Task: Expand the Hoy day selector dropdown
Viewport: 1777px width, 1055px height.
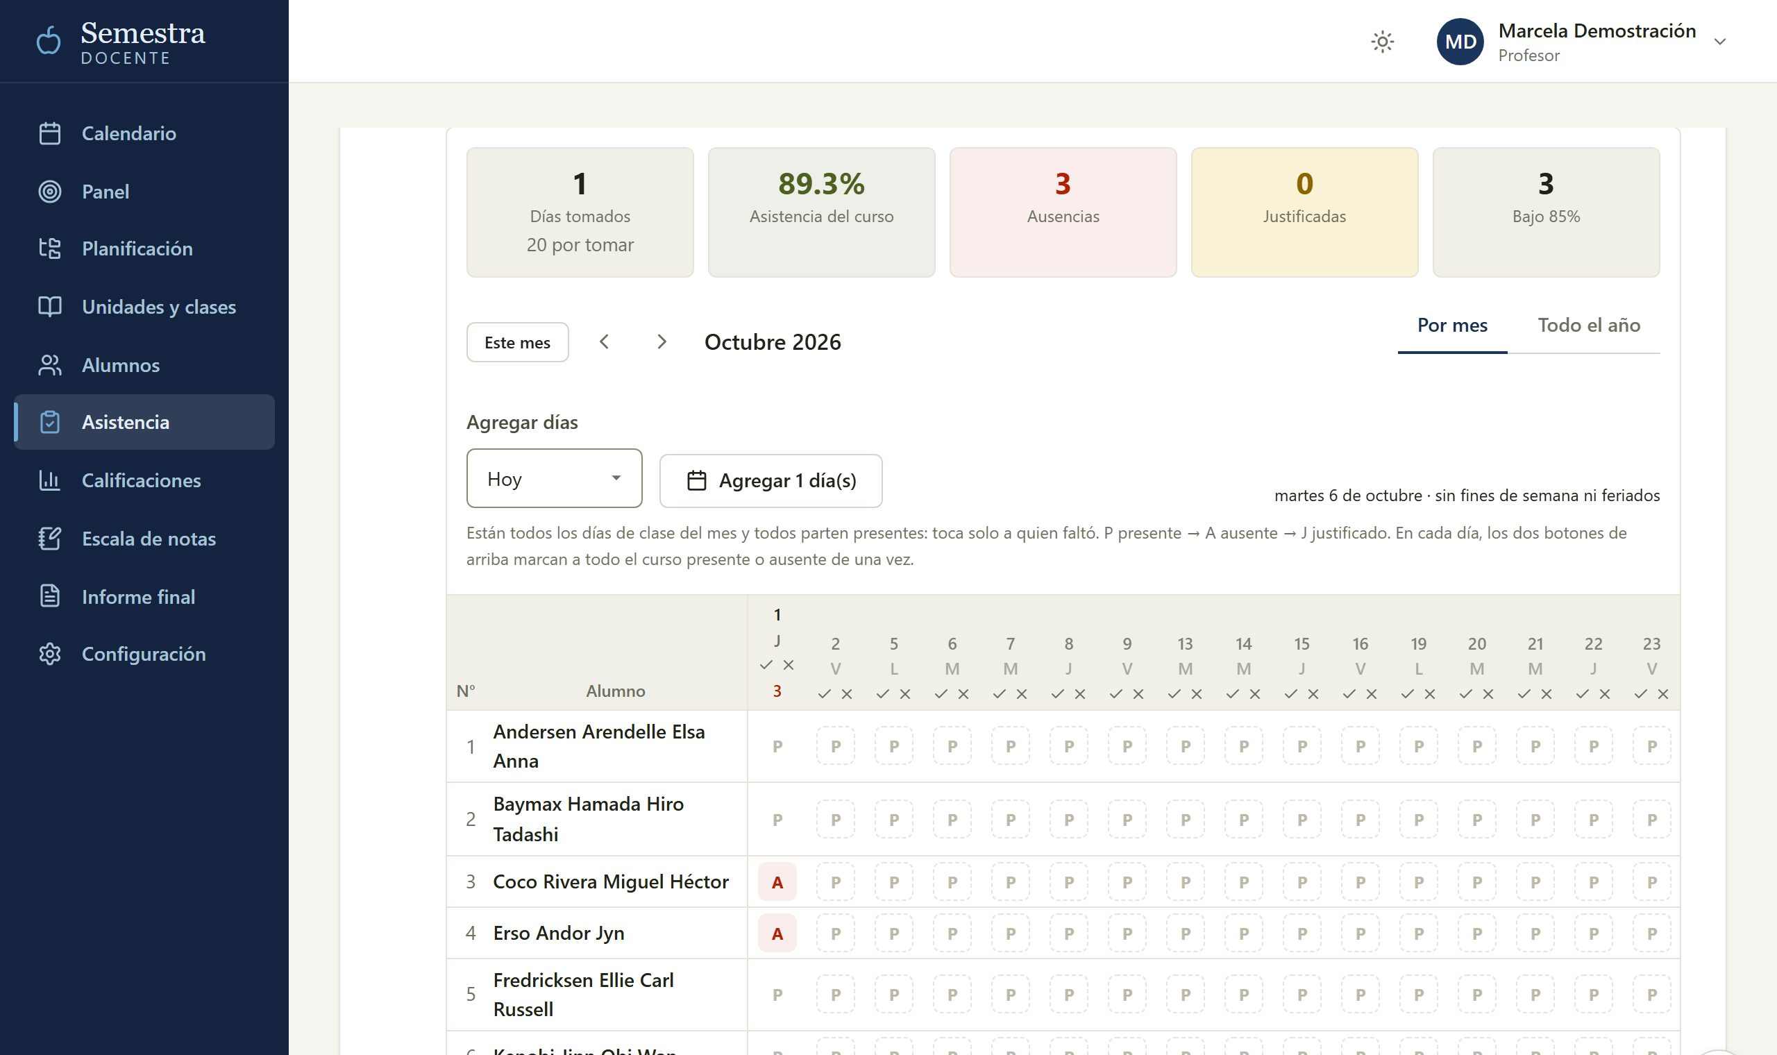Action: (555, 478)
